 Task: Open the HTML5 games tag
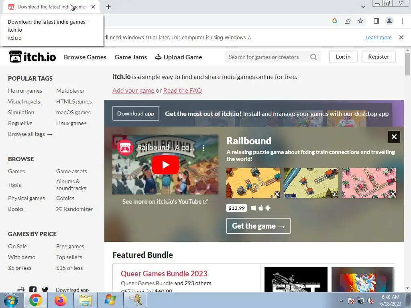tap(74, 101)
